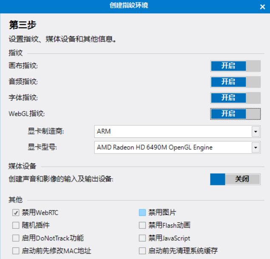Image resolution: width=270 pixels, height=259 pixels.
Task: Click the WebGL指纹 label
Action: pos(27,114)
